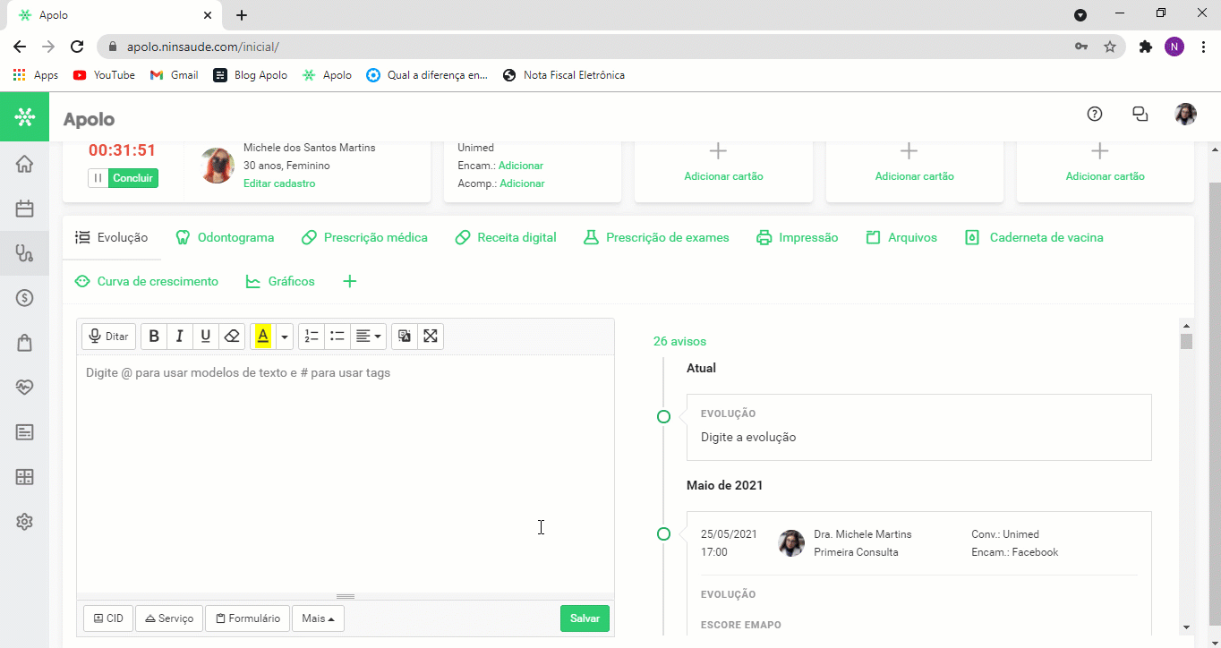
Task: Click Formulário button
Action: click(248, 618)
